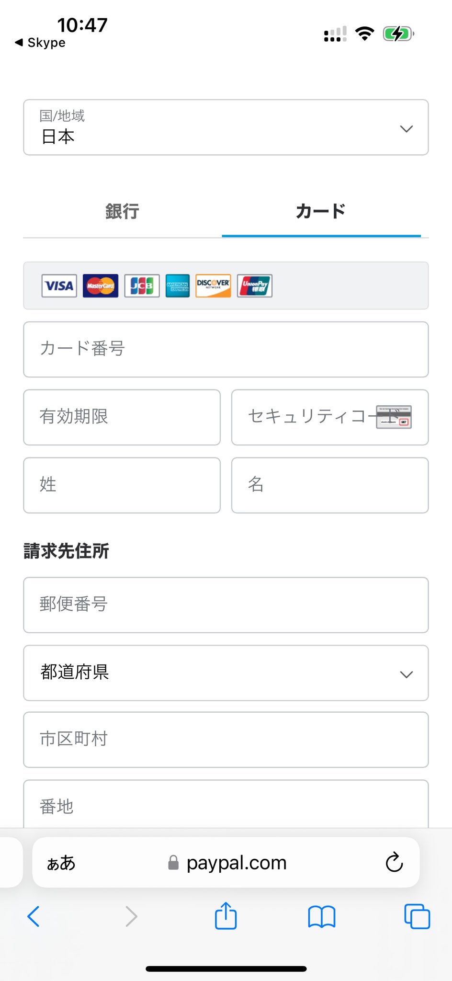Screen dimensions: 452x981
Task: Open the 国/地域 country dropdown
Action: pos(226,127)
